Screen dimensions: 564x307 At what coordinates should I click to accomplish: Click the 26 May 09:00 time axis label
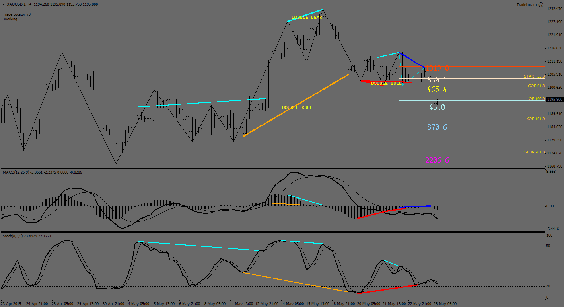point(445,303)
